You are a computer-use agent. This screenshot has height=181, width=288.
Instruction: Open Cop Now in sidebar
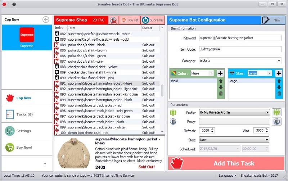click(27, 98)
